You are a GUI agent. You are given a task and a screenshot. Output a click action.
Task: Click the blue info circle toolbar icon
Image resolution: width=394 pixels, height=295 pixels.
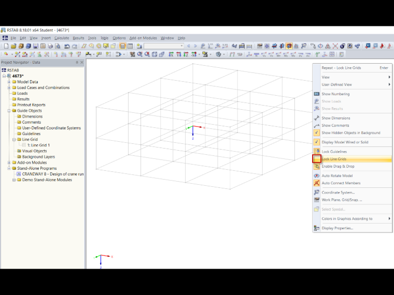tap(343, 46)
